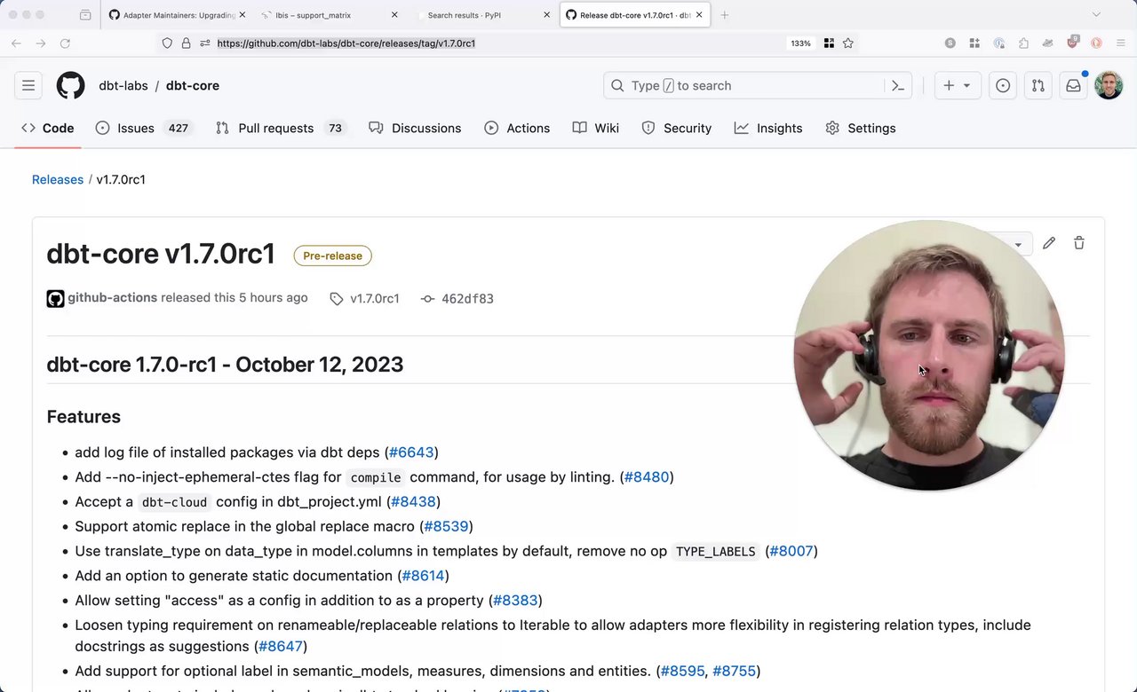Image resolution: width=1137 pixels, height=692 pixels.
Task: Open pull request #8438
Action: (x=413, y=502)
